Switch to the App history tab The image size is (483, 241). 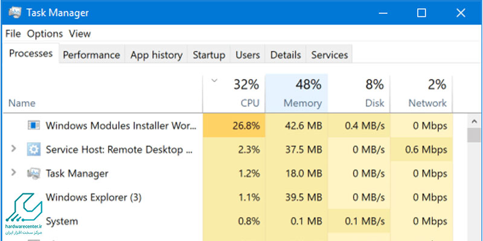coord(156,55)
